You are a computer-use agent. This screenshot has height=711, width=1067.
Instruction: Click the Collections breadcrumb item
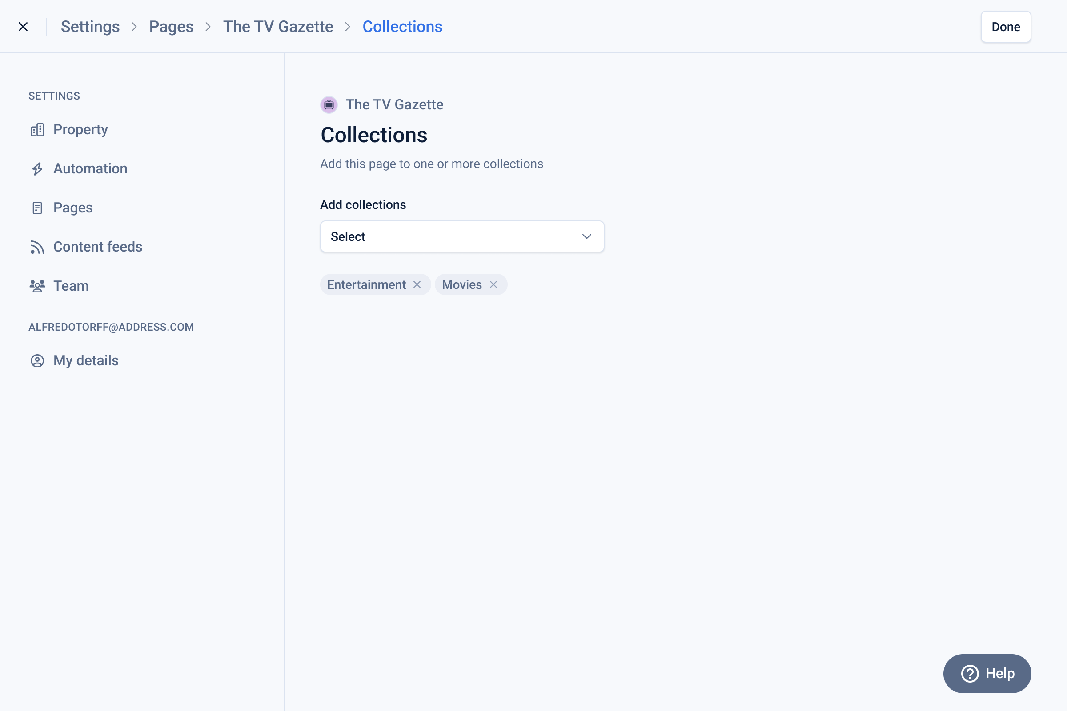point(402,27)
